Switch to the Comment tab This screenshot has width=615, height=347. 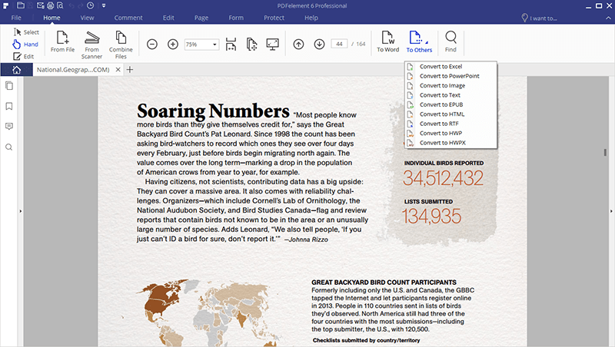(128, 18)
